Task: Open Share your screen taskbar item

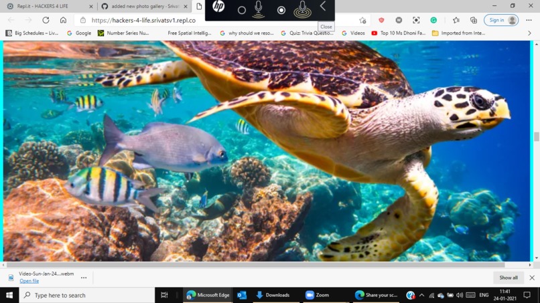Action: (x=377, y=295)
